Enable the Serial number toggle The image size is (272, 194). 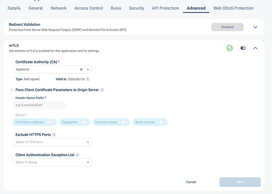[162, 122]
